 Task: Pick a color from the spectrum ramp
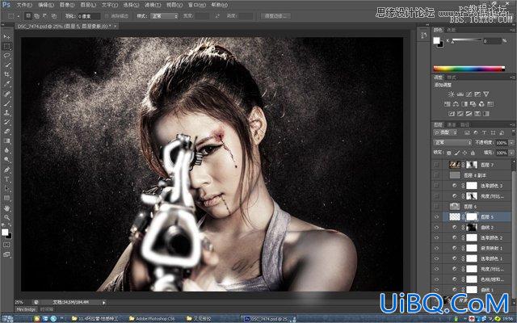tap(469, 69)
